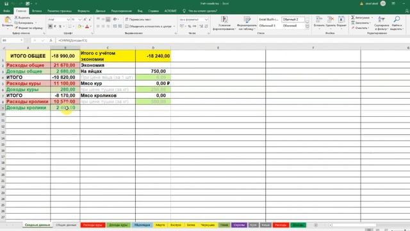Open the font name Arial dropdown

click(69, 20)
